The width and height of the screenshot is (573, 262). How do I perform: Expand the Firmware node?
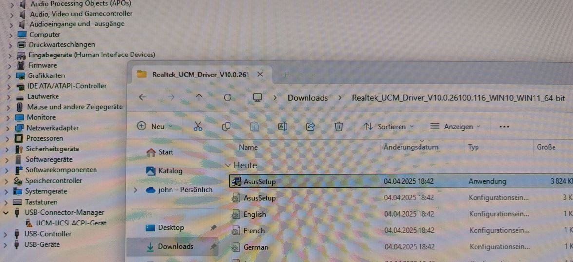pos(9,66)
